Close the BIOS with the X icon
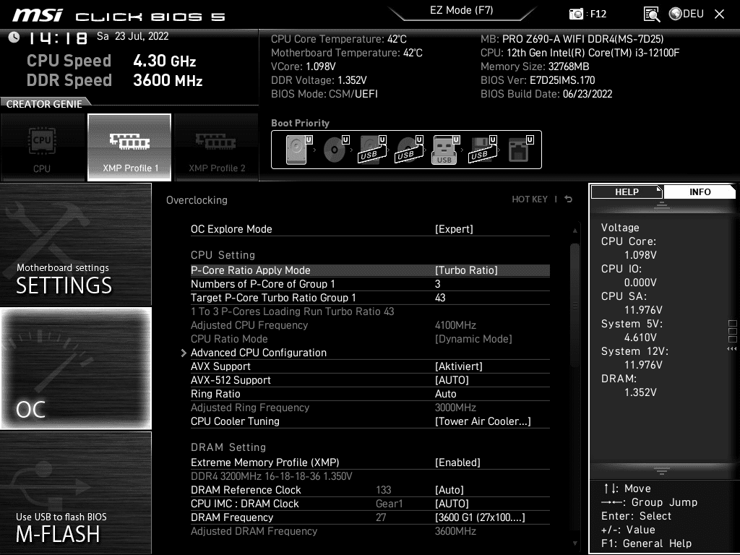Screen dimensions: 740x555 pos(719,14)
